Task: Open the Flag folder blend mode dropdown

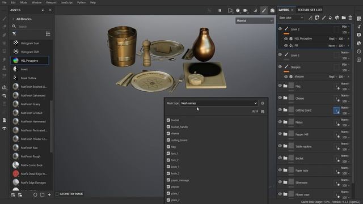Action: click(345, 83)
